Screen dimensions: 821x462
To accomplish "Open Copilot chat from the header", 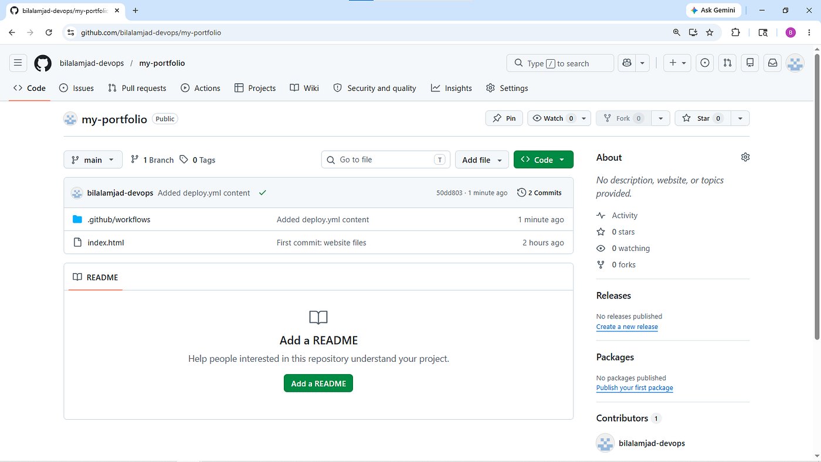I will (627, 63).
